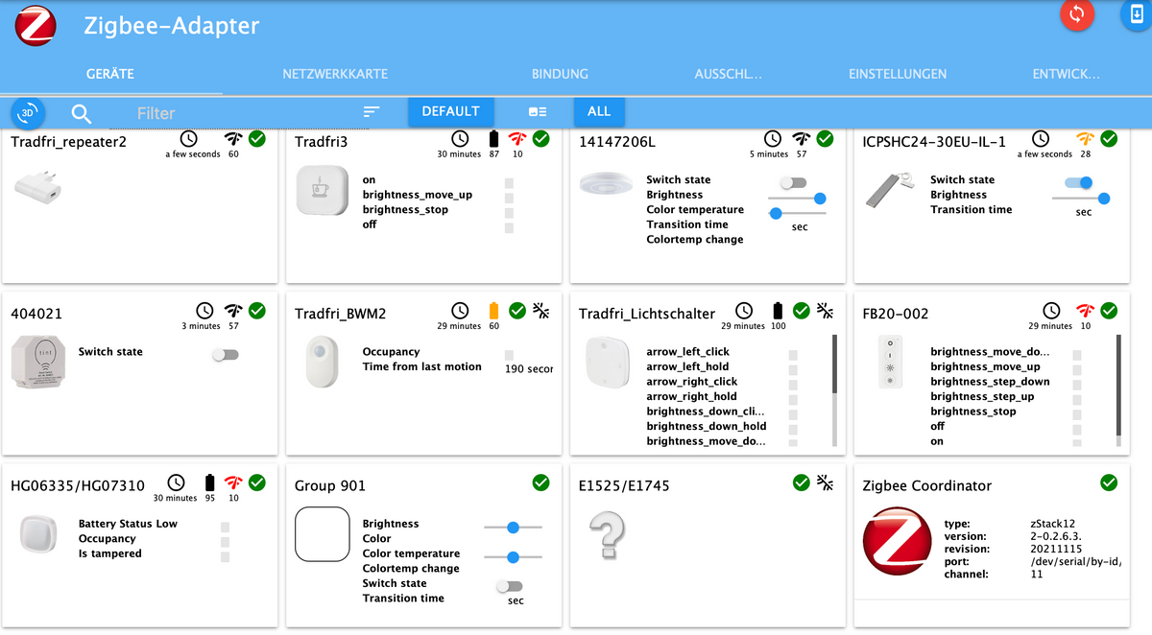Click the green check on 404021 card
This screenshot has height=635, width=1152.
point(256,311)
